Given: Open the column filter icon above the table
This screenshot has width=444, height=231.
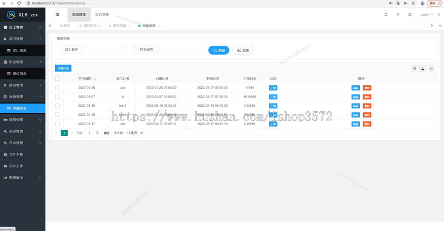Looking at the screenshot, I should pyautogui.click(x=414, y=68).
